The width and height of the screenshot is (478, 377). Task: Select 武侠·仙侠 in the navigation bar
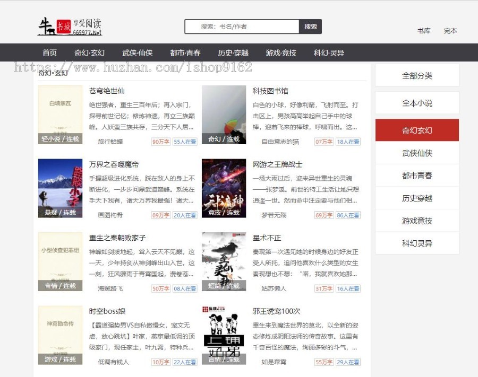coord(137,52)
